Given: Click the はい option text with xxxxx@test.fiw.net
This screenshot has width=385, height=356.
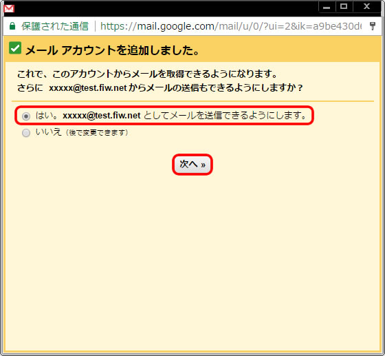Looking at the screenshot, I should click(x=171, y=115).
